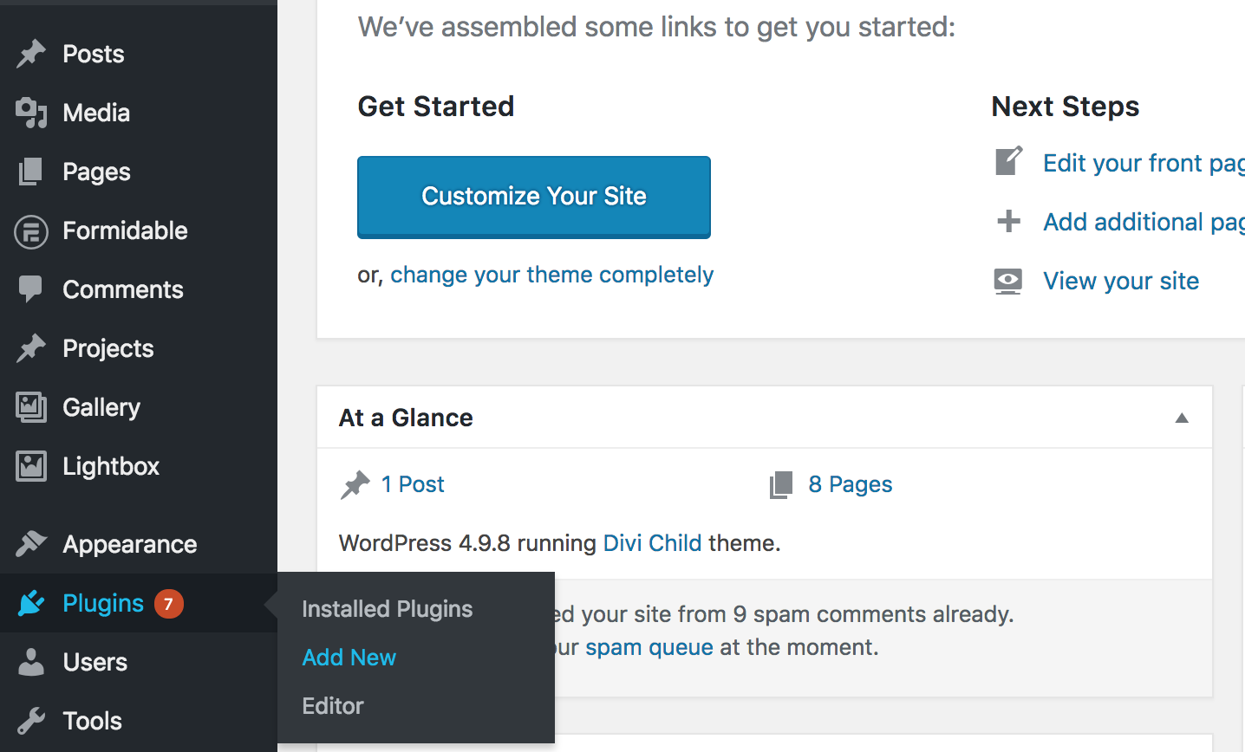The width and height of the screenshot is (1245, 752).
Task: Click the 8 Pages link
Action: coord(851,484)
